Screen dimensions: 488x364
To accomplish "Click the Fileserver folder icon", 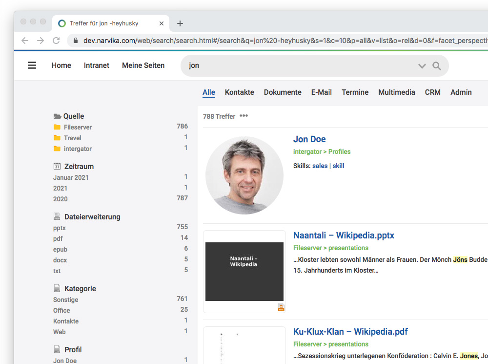I will click(57, 127).
